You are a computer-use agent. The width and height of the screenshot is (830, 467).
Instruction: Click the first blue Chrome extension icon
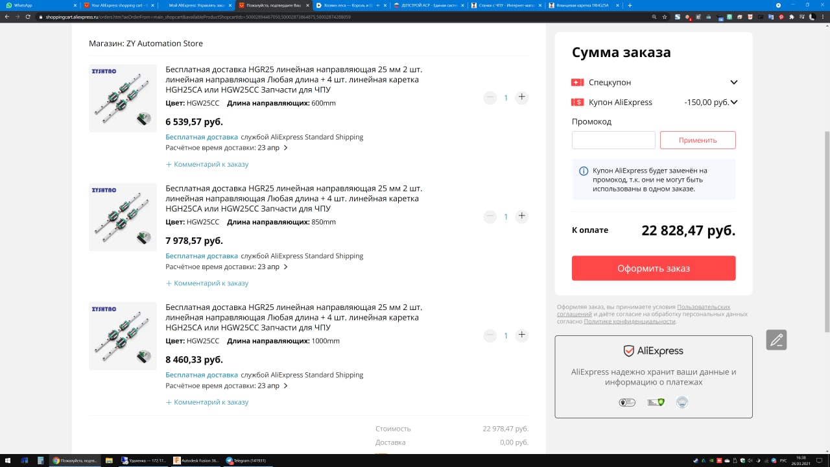pos(678,17)
